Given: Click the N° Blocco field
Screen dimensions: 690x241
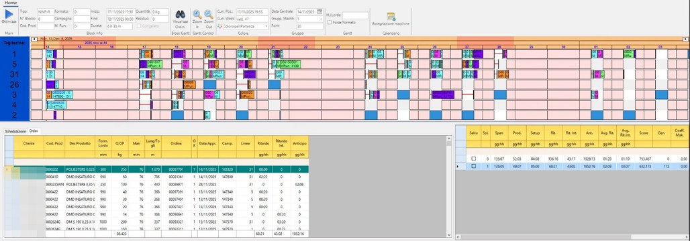Looking at the screenshot, I should [46, 19].
